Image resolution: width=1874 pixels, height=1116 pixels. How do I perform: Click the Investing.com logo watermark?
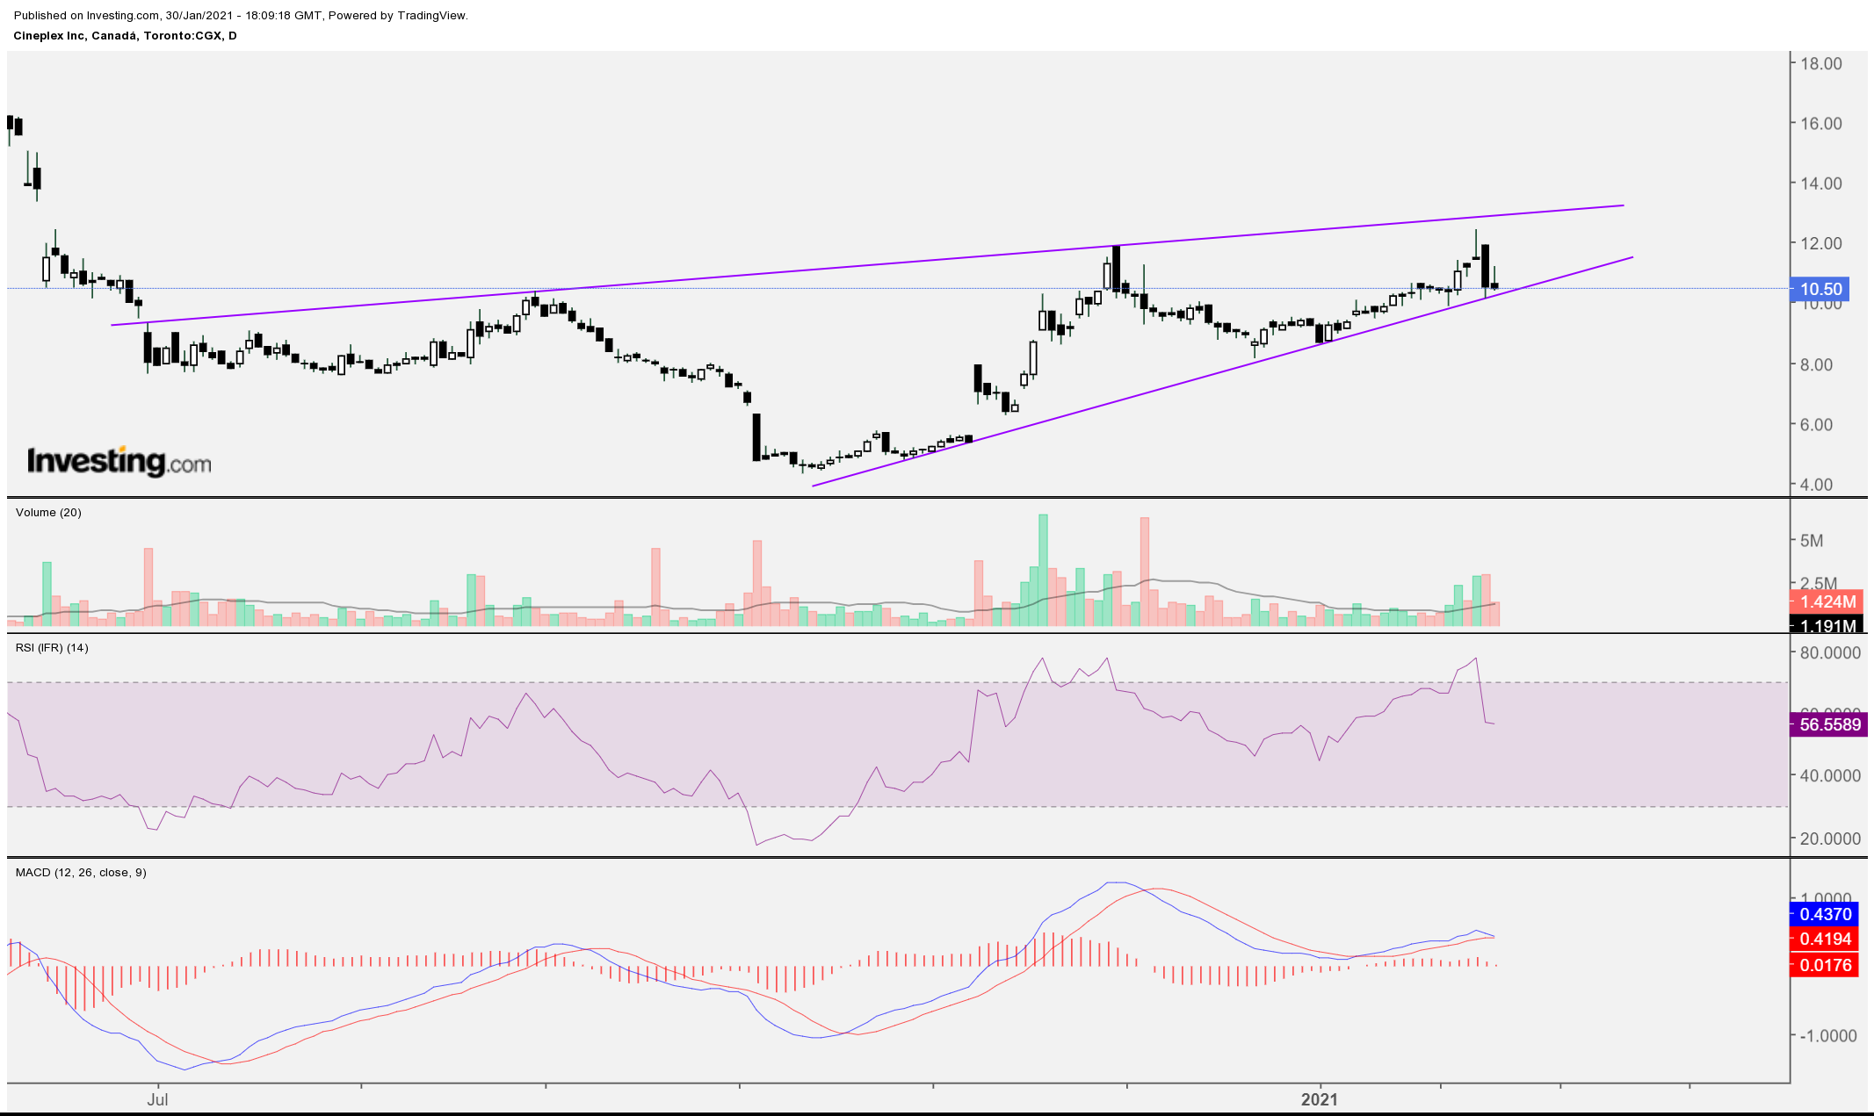[x=119, y=461]
